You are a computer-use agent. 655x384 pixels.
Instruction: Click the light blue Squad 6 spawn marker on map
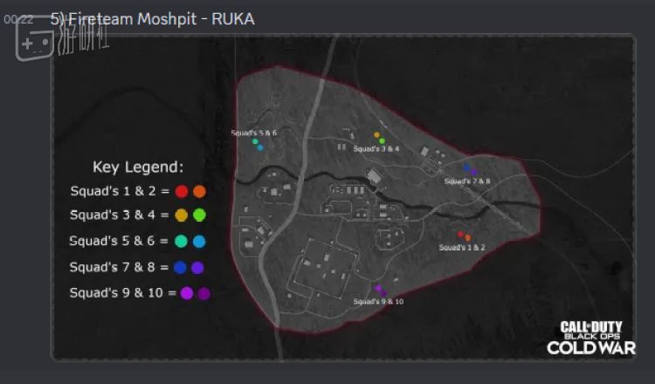[260, 147]
